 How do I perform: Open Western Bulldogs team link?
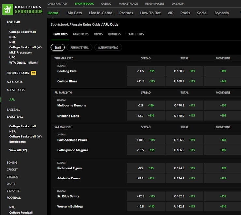coord(70,207)
